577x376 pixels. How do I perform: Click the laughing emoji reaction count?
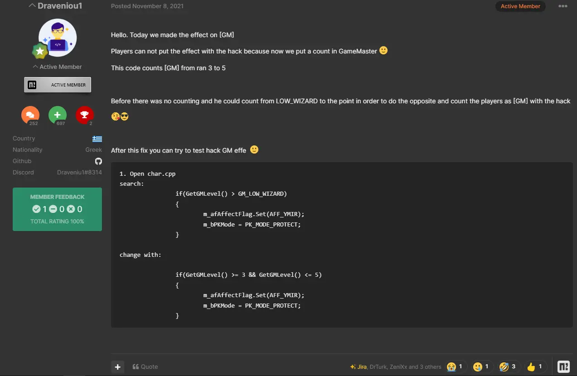508,366
